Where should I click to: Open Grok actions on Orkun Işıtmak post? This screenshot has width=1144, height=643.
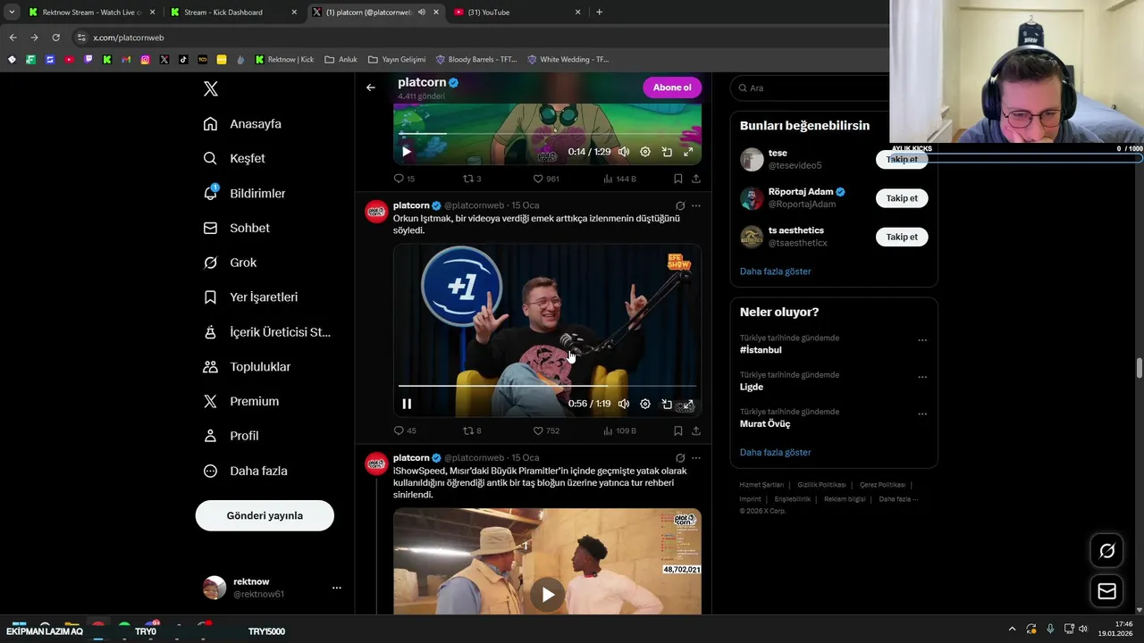coord(680,205)
